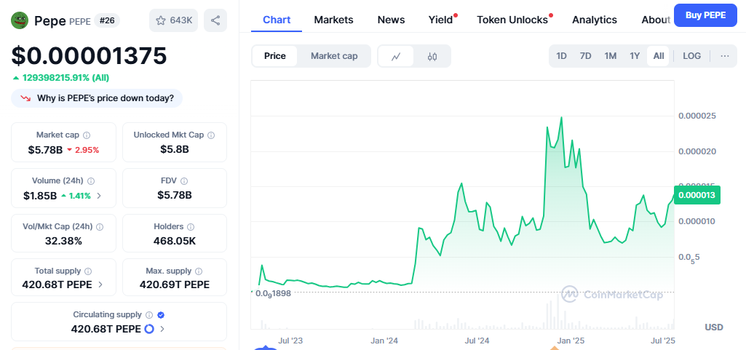Click the $0.00001375 price value
746x350 pixels.
(x=89, y=55)
